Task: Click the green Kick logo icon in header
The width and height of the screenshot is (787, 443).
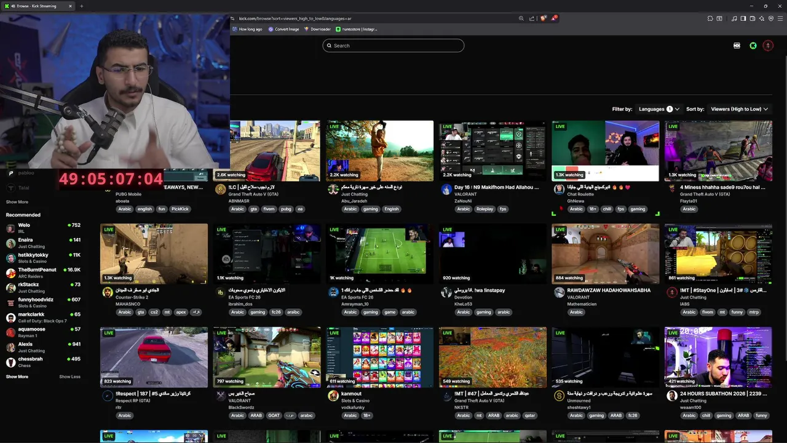Action: (753, 46)
